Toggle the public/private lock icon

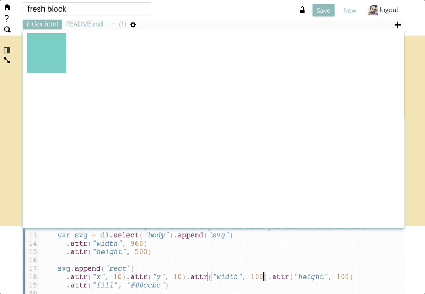pyautogui.click(x=302, y=10)
